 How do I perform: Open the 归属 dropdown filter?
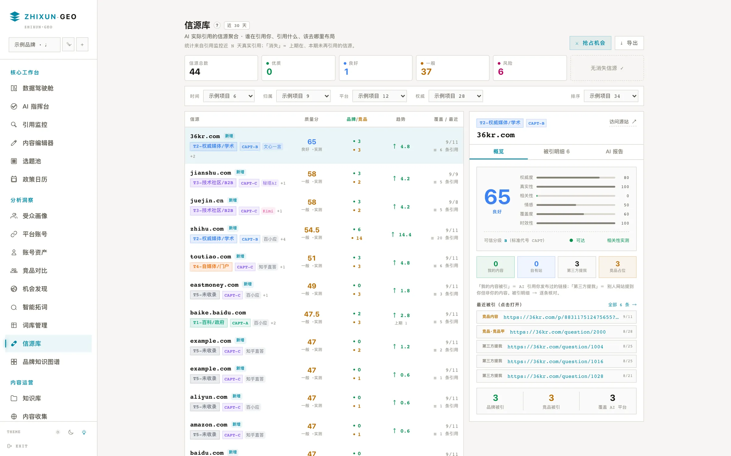pos(303,96)
